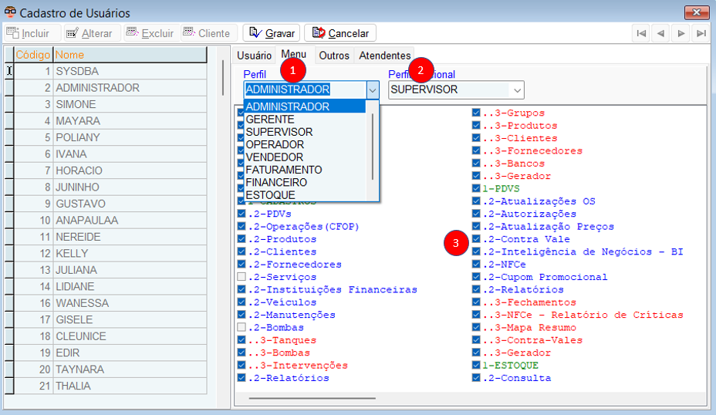This screenshot has width=716, height=415.
Task: Open the Perfil adicional dropdown showing SUPERVISOR
Action: coord(517,90)
